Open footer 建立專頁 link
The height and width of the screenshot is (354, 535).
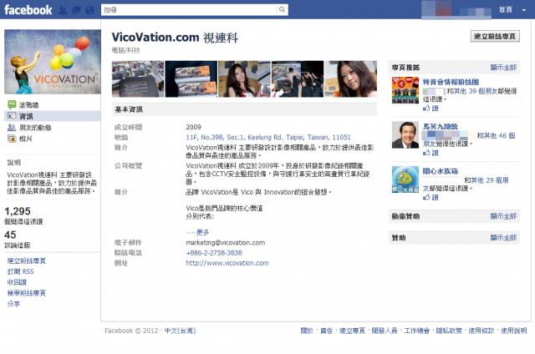tap(352, 331)
